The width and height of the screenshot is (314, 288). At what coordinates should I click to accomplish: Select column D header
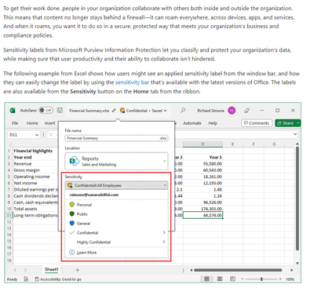point(203,144)
